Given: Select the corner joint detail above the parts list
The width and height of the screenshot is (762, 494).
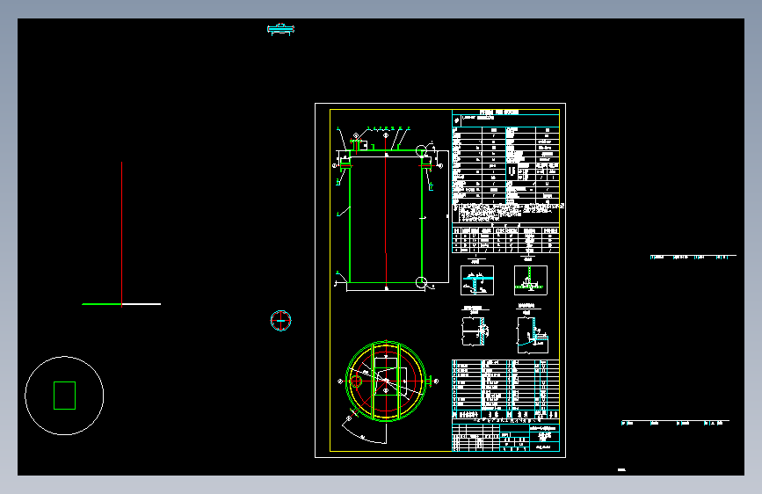Looking at the screenshot, I should (533, 336).
